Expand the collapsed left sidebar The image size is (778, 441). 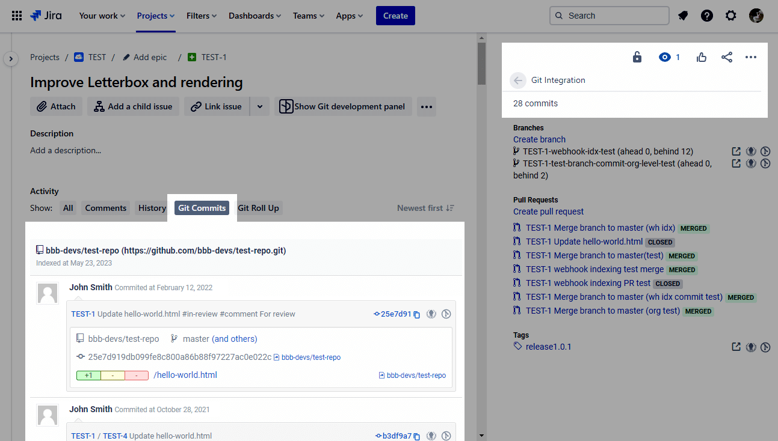click(11, 59)
